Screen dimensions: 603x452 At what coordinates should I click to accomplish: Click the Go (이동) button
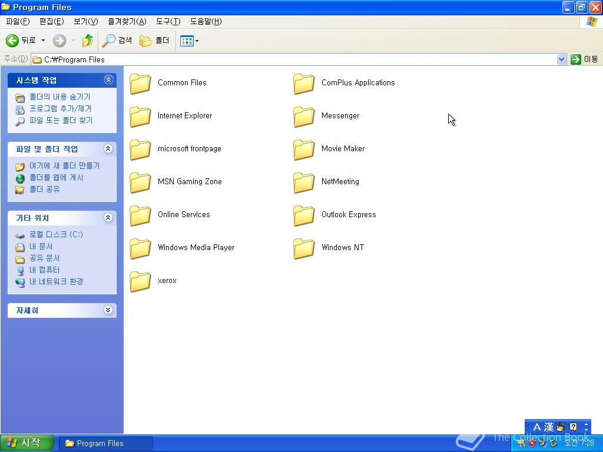pos(584,59)
